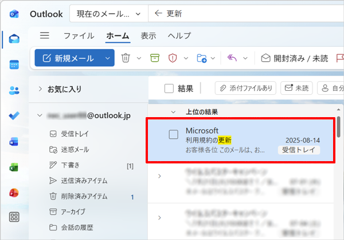Click the 受信トレイ tag on Microsoft email
The height and width of the screenshot is (240, 344).
(x=299, y=150)
